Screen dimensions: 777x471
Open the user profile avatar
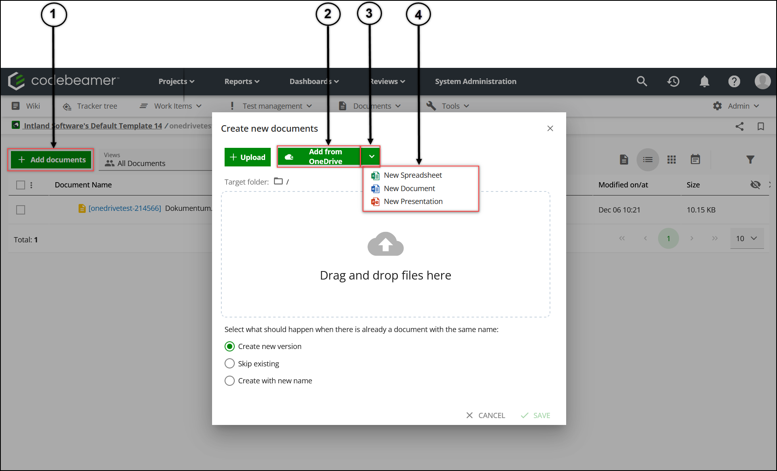click(763, 81)
